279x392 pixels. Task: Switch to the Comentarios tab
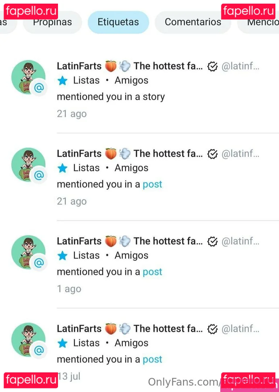[x=193, y=22]
